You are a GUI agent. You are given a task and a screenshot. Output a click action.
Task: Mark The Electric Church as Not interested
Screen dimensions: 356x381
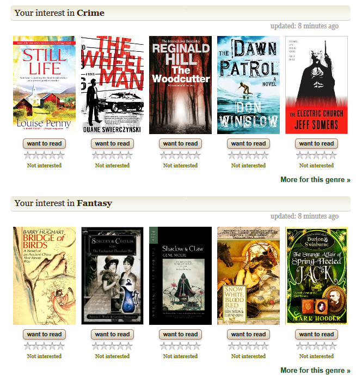[x=316, y=166]
